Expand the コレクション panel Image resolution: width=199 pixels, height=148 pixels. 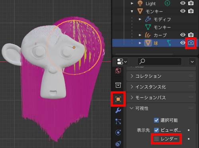coord(132,76)
